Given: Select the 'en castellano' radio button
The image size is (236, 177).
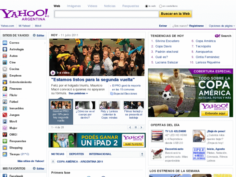Looking at the screenshot, I should pos(160,6).
